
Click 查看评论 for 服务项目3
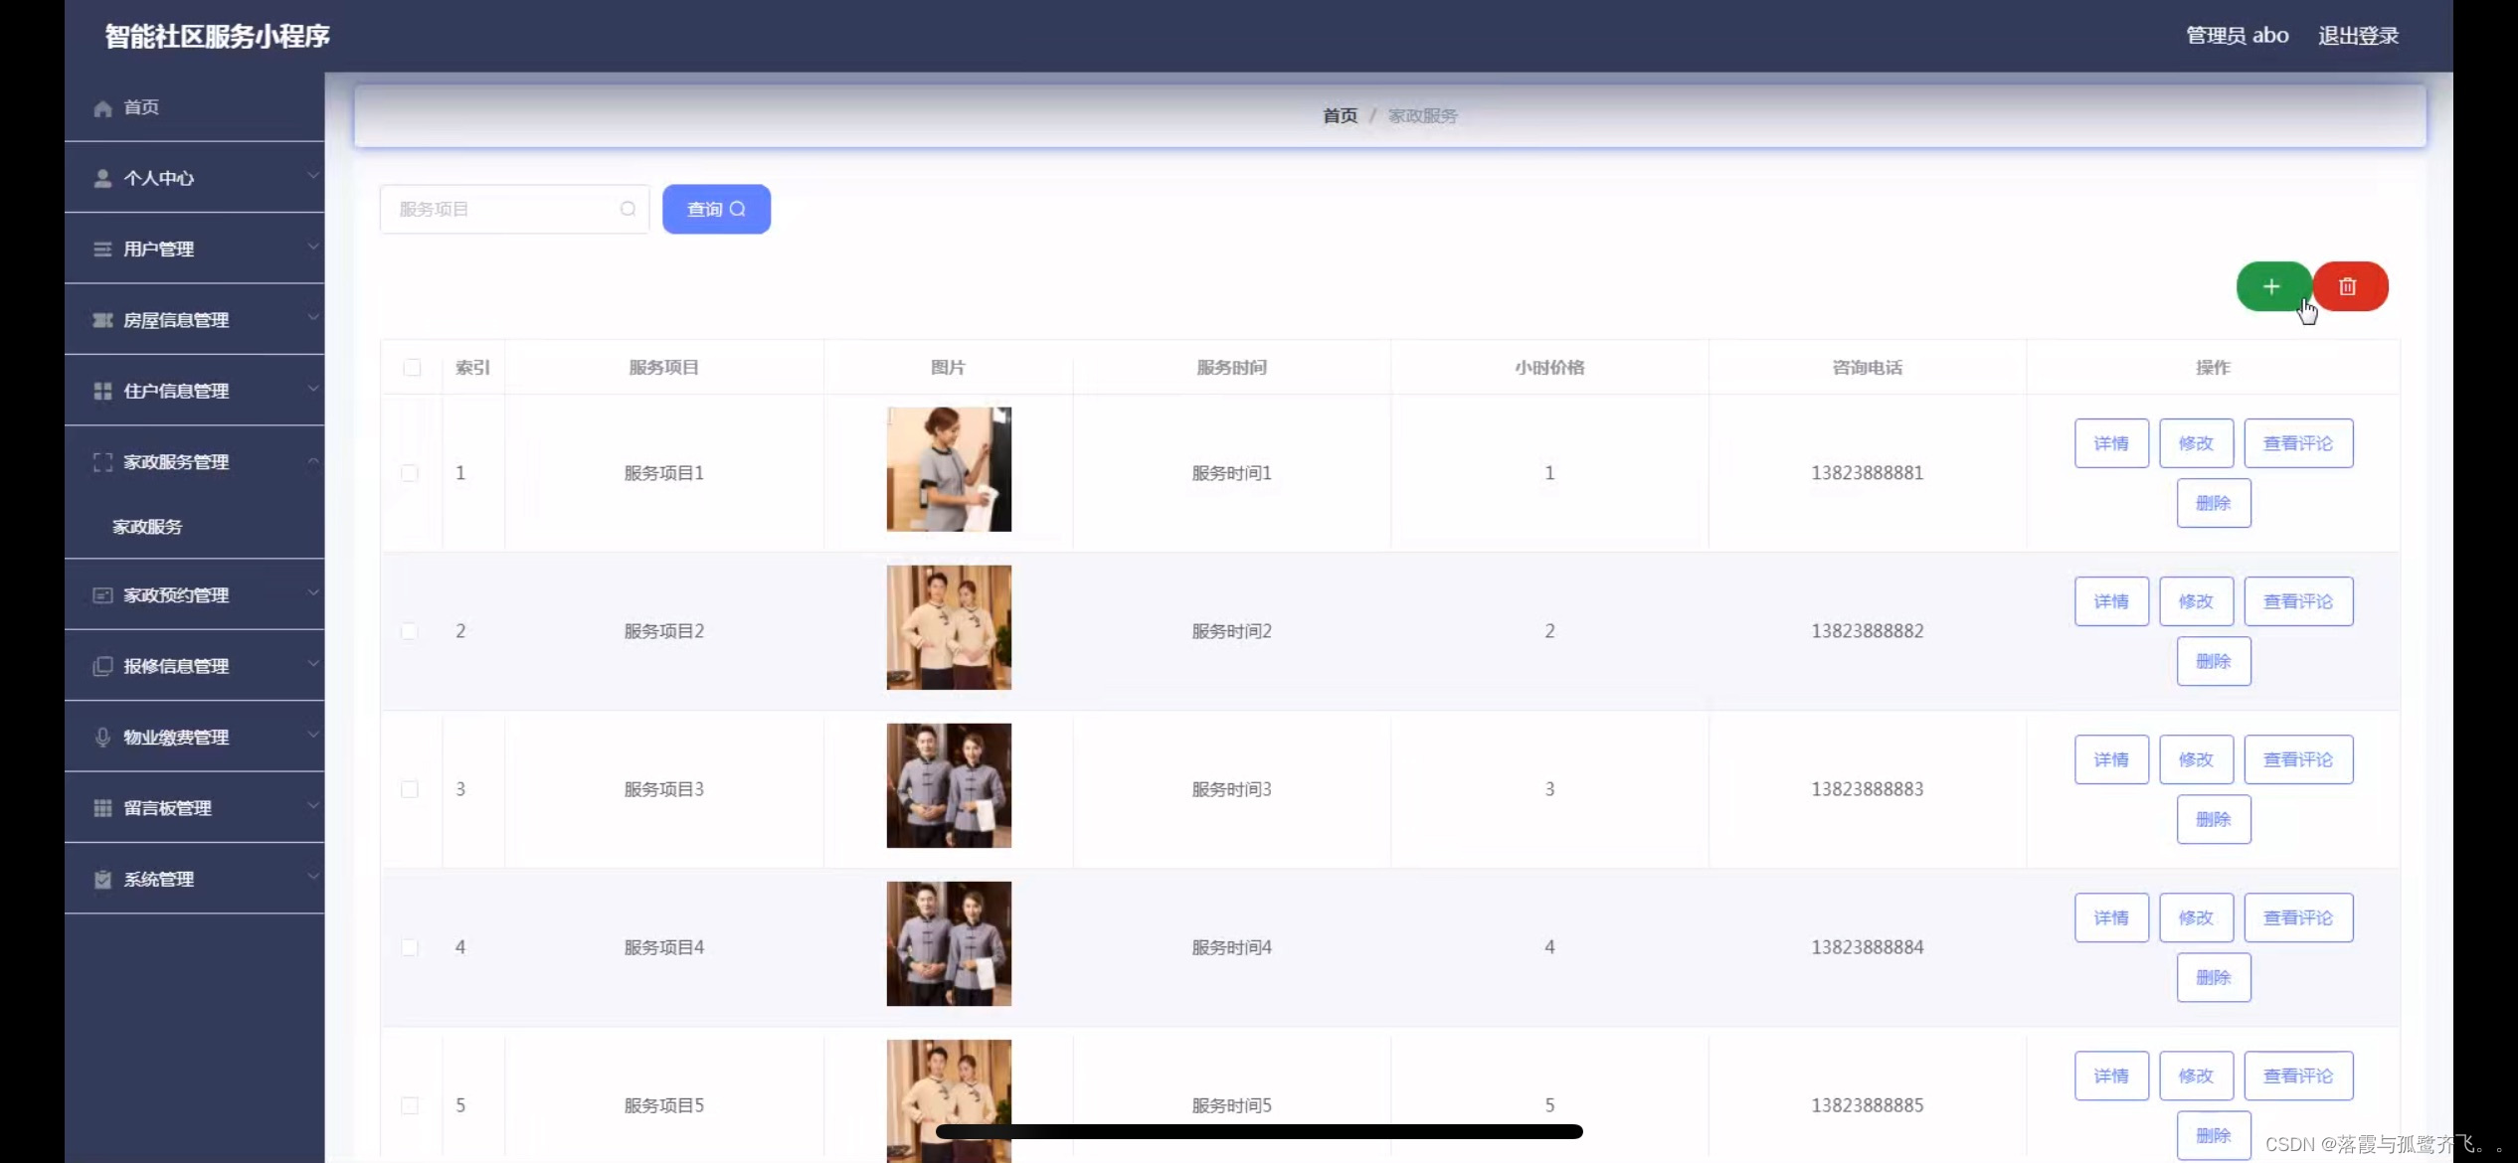(2298, 759)
